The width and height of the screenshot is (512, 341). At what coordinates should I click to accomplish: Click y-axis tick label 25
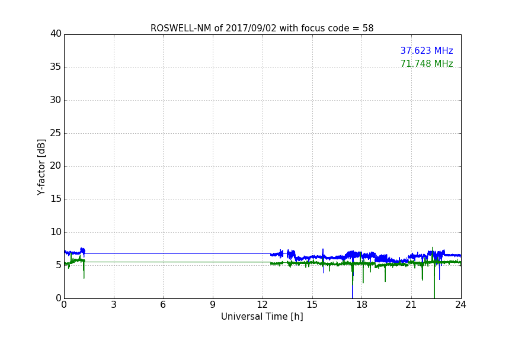tap(56, 133)
